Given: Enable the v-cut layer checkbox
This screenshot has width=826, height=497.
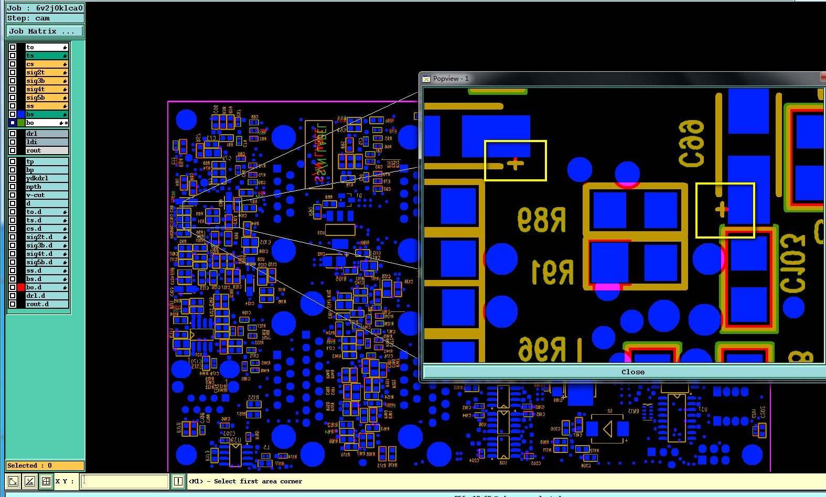Looking at the screenshot, I should click(x=13, y=195).
